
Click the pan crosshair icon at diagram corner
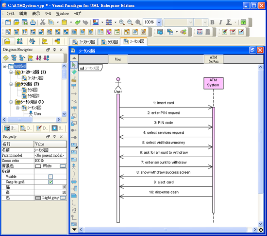[x=261, y=230]
